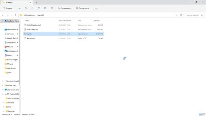Screen dimensions: 206x116
Task: Click the Refresh icon beside address bar
Action: (181, 15)
